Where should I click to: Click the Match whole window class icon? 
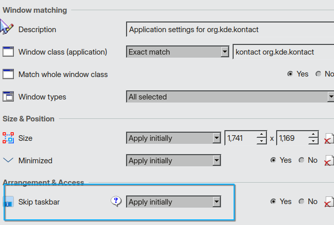coord(8,74)
